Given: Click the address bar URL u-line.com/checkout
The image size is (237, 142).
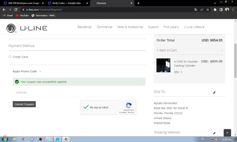Looking at the screenshot, I should [x=44, y=10].
